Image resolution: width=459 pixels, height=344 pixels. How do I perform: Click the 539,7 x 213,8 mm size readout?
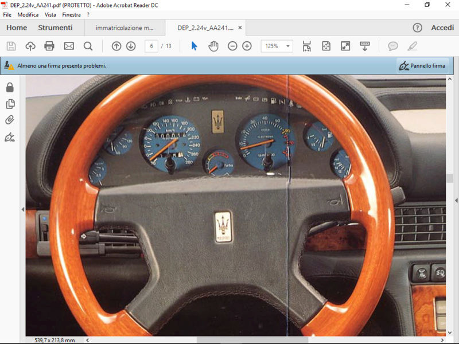point(55,340)
